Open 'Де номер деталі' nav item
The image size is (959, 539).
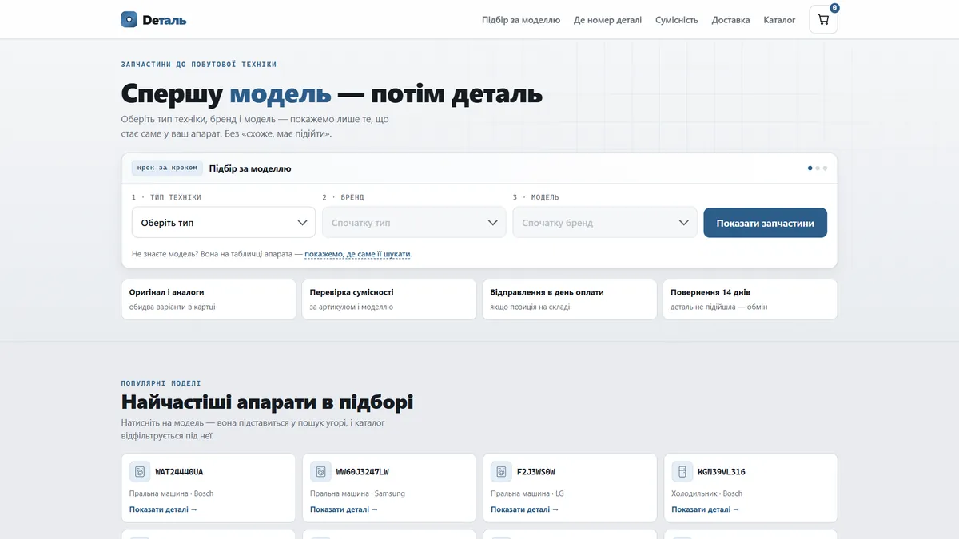coord(607,20)
